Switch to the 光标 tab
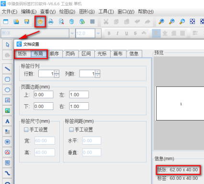Screen dimensions: 204x184 coord(102,53)
